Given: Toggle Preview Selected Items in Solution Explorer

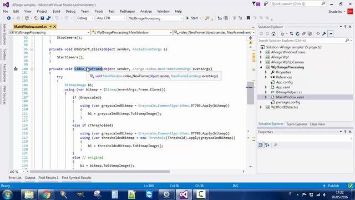Looking at the screenshot, I should (331, 34).
